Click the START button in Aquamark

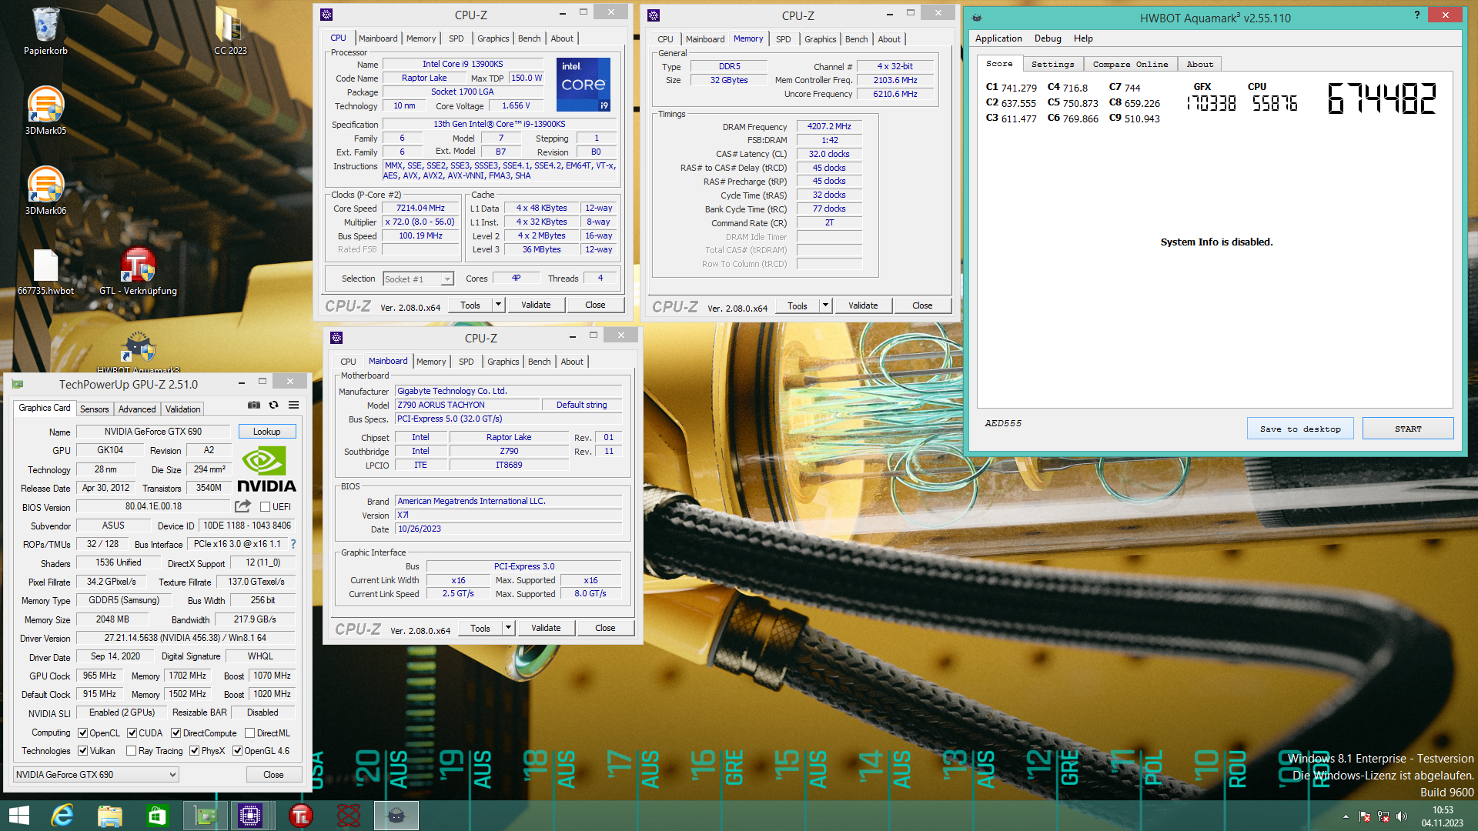point(1408,429)
